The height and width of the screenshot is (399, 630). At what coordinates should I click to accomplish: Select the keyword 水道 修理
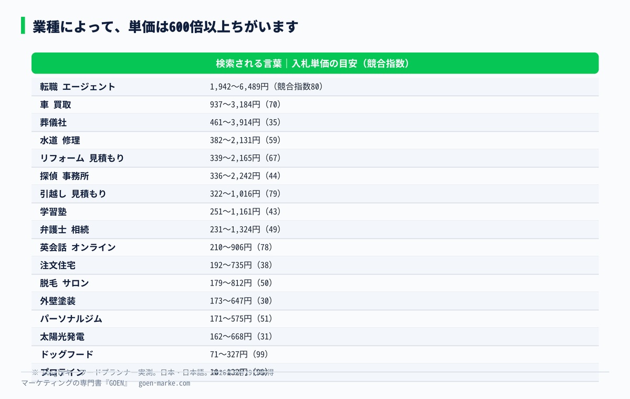pos(60,140)
